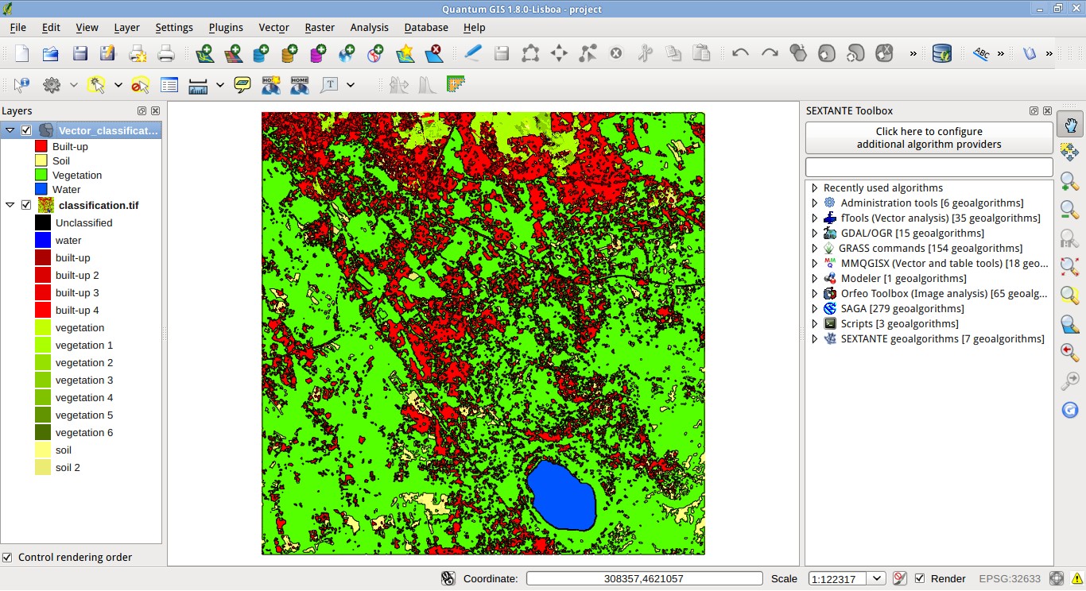Open the New Print Composer icon

tap(138, 54)
